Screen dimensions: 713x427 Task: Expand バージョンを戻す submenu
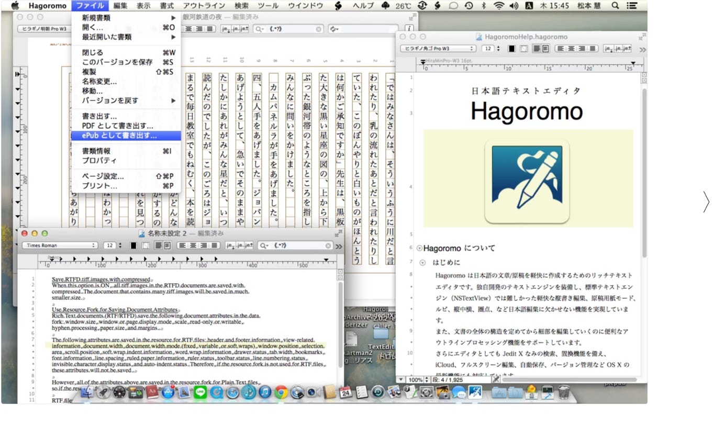click(x=126, y=100)
